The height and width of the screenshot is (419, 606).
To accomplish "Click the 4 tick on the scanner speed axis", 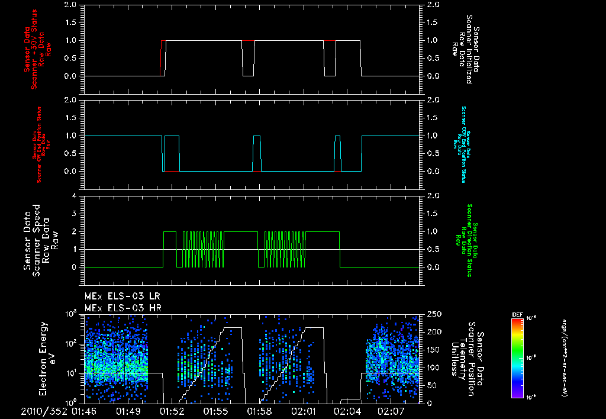I will (x=74, y=196).
